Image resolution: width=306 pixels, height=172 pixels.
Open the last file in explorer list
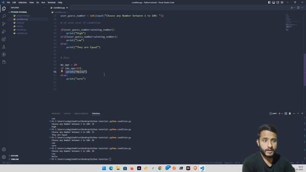point(22,33)
